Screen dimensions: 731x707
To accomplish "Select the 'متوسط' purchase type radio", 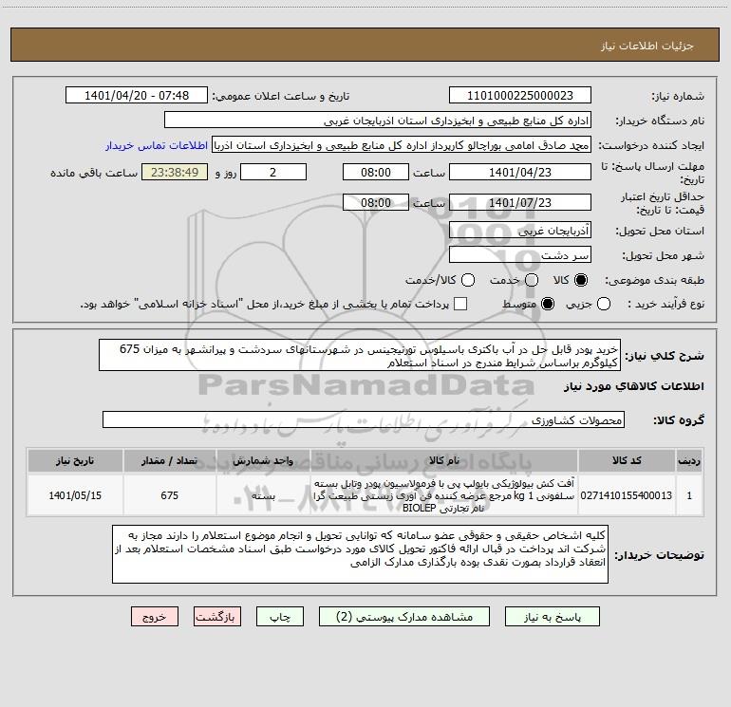I will point(548,304).
